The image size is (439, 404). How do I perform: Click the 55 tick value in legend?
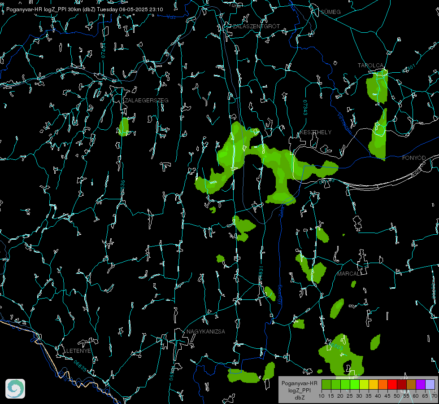[406, 396]
